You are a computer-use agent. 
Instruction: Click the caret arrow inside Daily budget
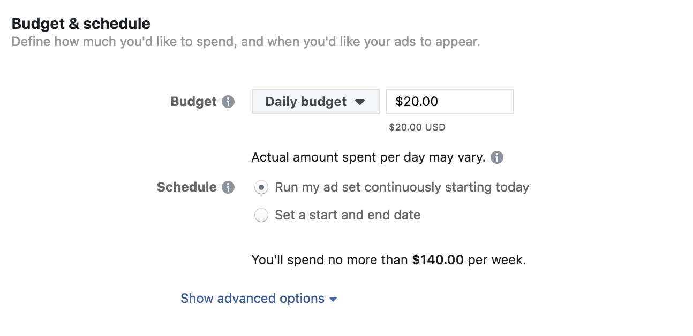360,102
